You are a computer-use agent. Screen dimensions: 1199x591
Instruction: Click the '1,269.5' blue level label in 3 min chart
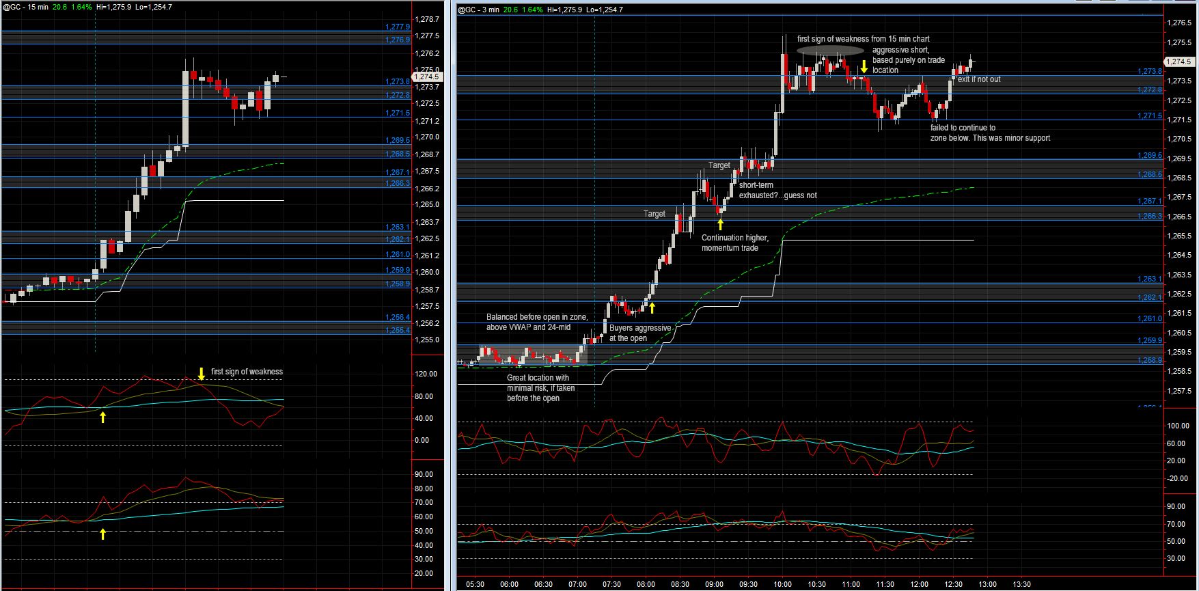1149,156
